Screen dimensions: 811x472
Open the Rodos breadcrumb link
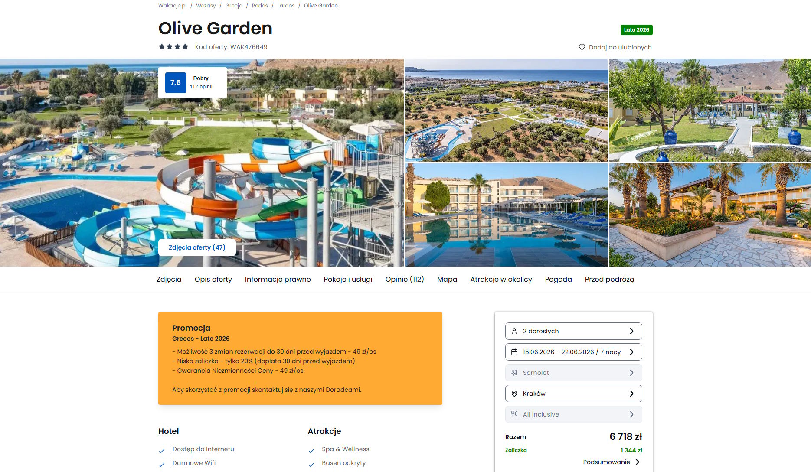[x=260, y=6]
